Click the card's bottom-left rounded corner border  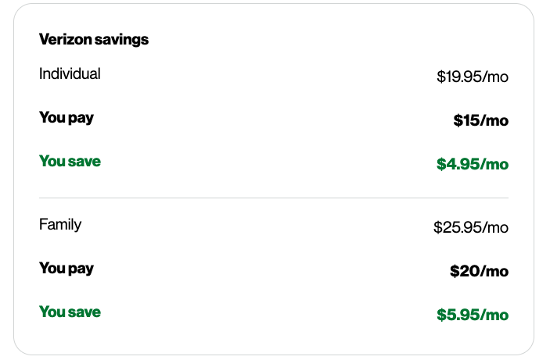click(x=20, y=349)
